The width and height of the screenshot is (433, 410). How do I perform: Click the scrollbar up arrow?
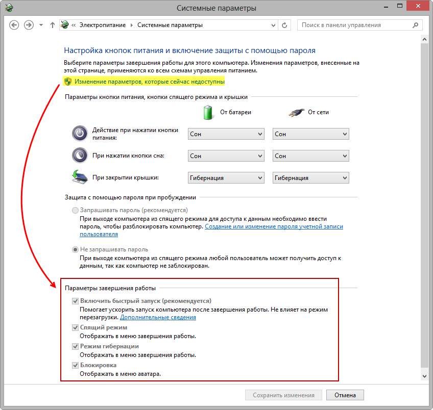coord(424,39)
